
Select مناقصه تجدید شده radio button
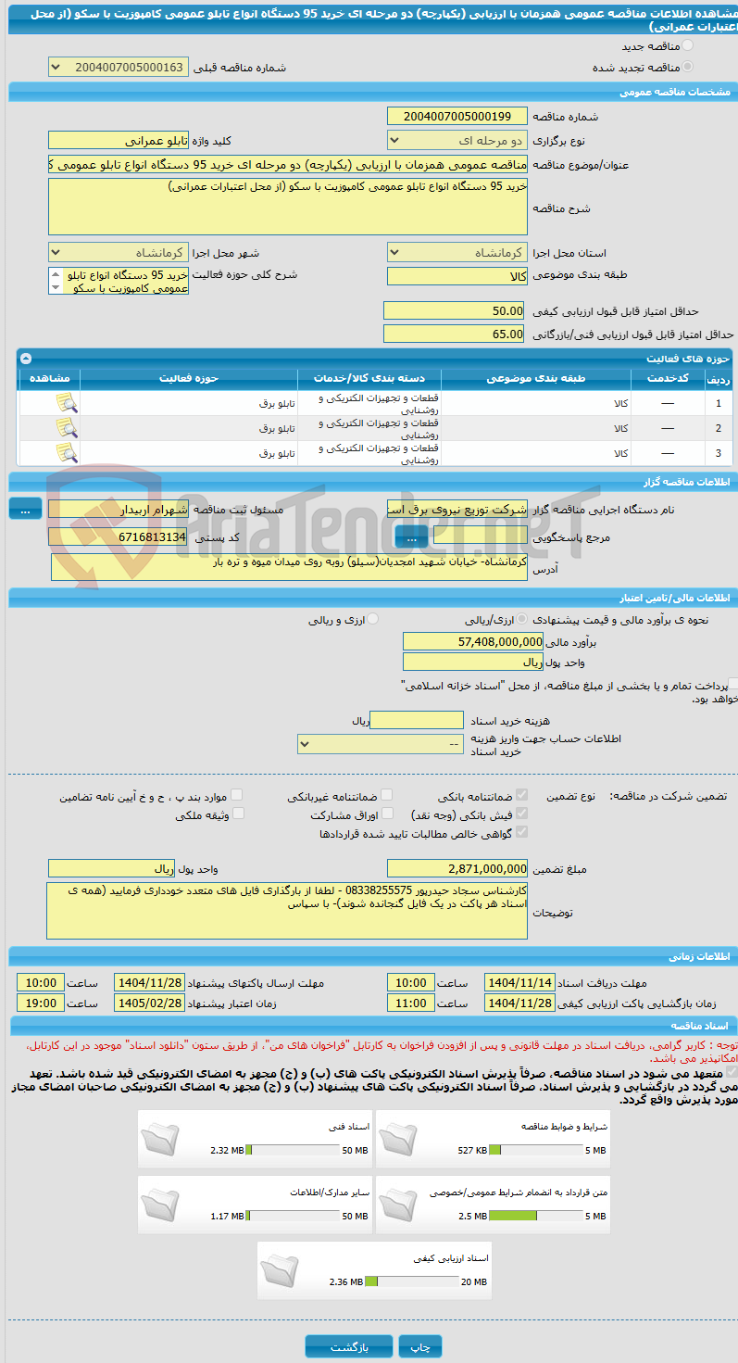coord(686,67)
